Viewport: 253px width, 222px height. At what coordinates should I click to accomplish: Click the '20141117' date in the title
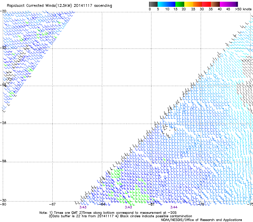pos(83,6)
